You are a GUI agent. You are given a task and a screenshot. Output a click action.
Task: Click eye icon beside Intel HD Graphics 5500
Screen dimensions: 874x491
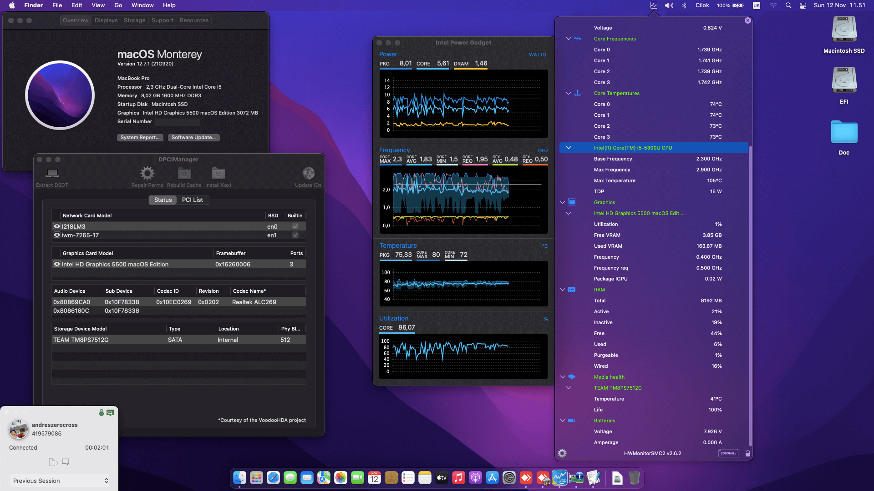click(57, 264)
